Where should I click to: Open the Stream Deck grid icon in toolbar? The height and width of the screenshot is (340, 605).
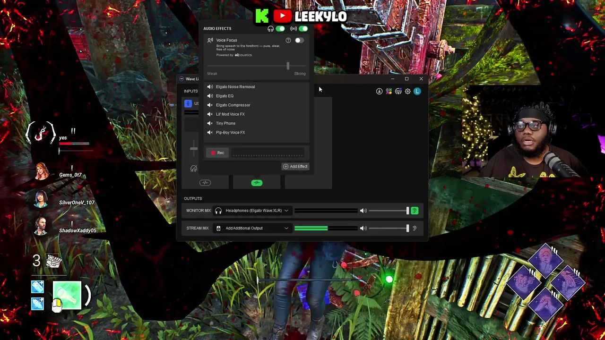click(398, 92)
